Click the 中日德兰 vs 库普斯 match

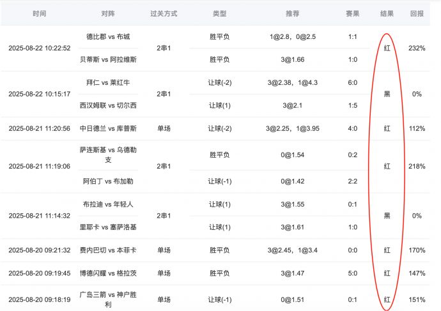pos(107,128)
